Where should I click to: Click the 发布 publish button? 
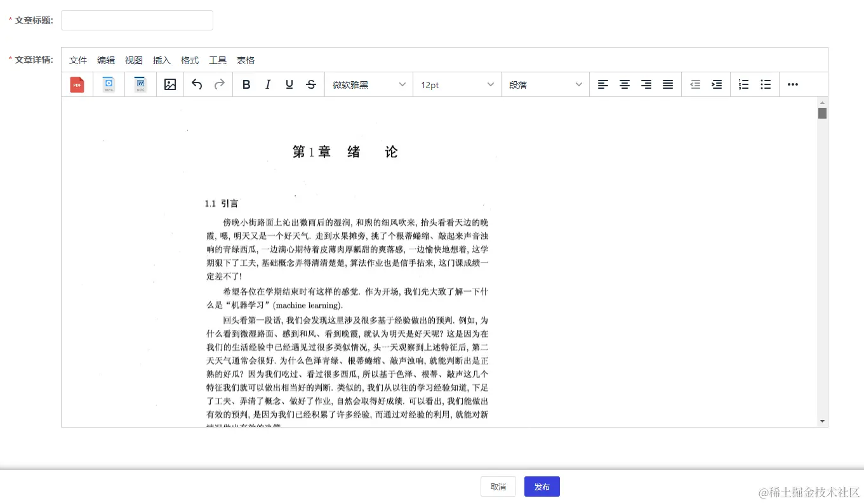[542, 487]
